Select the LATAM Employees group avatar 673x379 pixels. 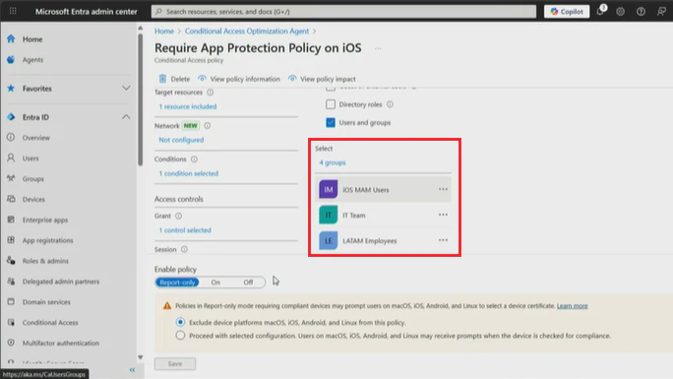(328, 241)
